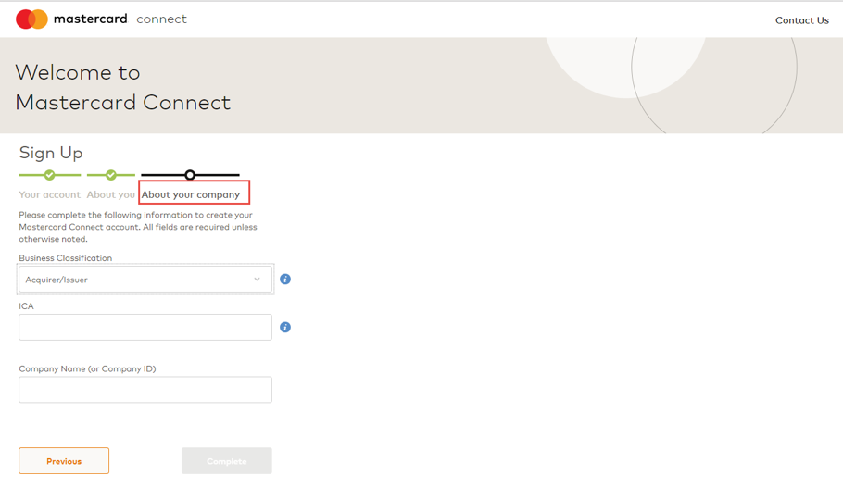Select the About your company step
This screenshot has width=843, height=486.
[191, 194]
